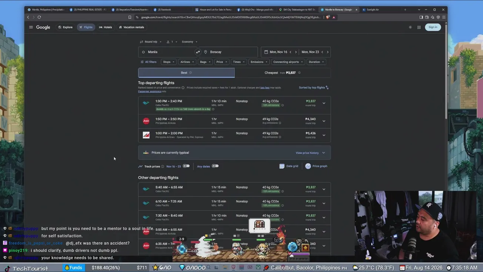
Task: Open the Price graph view
Action: point(316,166)
